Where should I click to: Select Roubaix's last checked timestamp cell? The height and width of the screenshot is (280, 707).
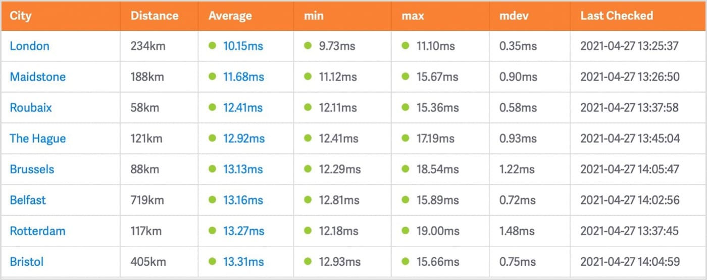pyautogui.click(x=629, y=107)
